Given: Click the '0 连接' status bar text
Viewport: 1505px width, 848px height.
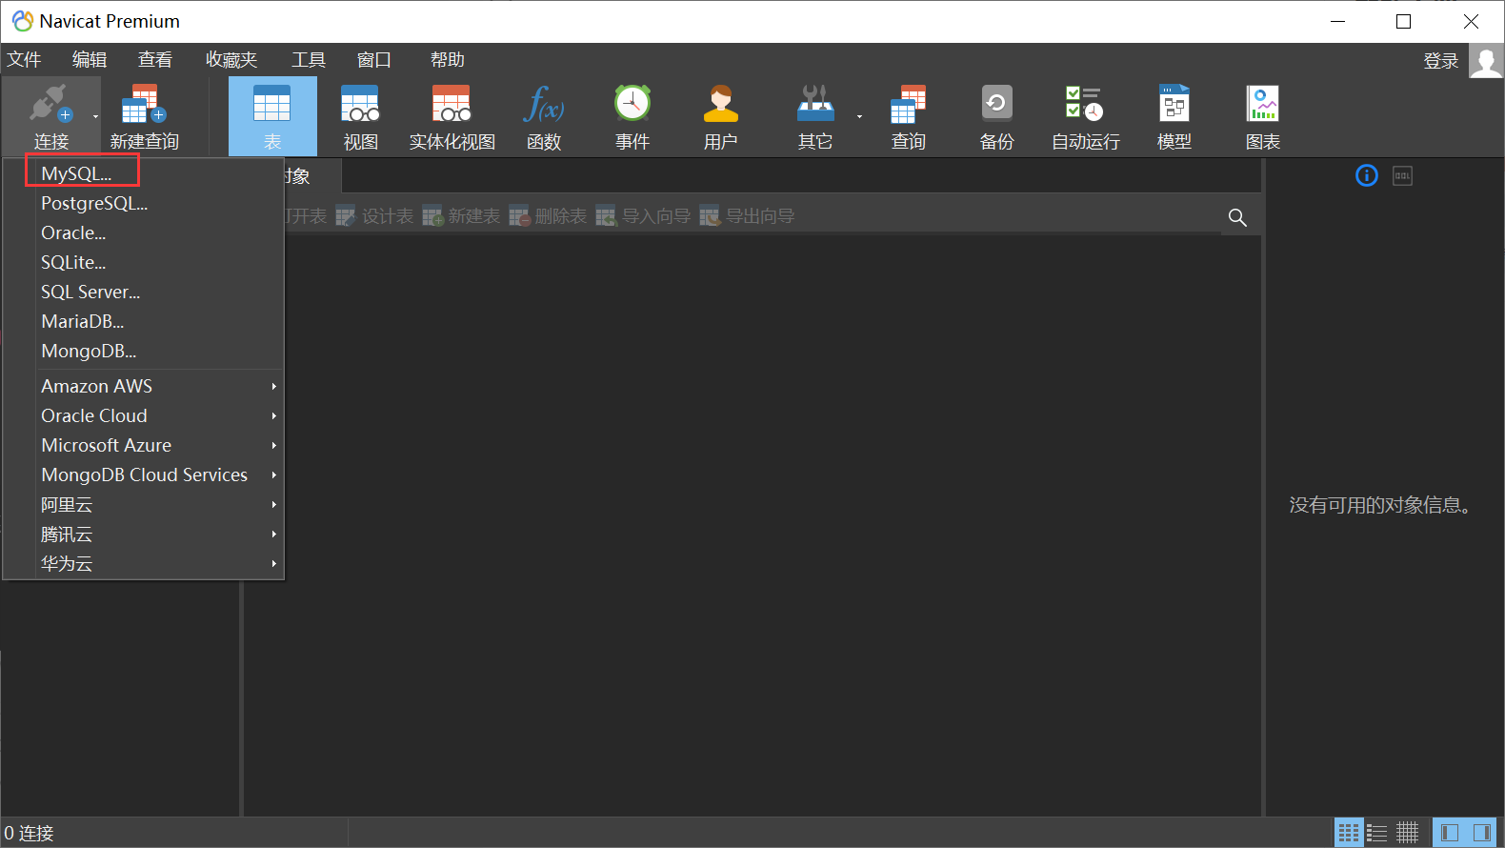Looking at the screenshot, I should pyautogui.click(x=29, y=833).
